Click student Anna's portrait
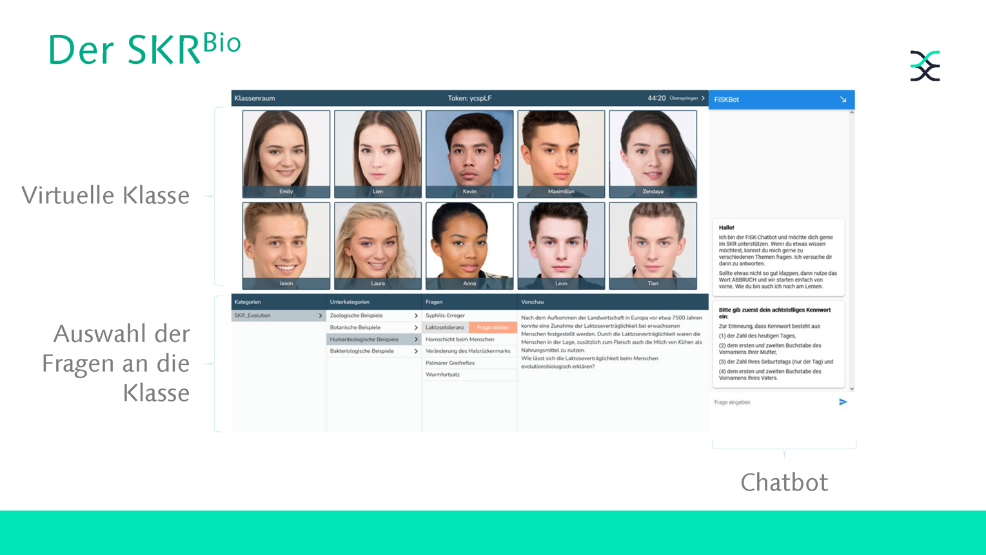Viewport: 986px width, 555px height. click(x=469, y=245)
